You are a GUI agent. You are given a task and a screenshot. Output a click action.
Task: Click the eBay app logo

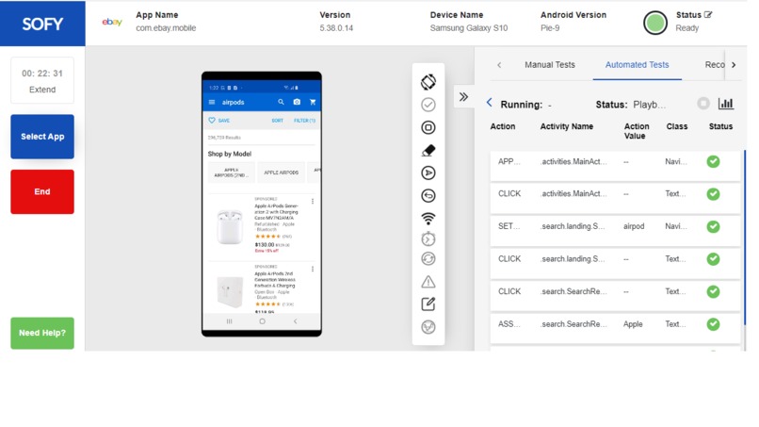point(112,22)
